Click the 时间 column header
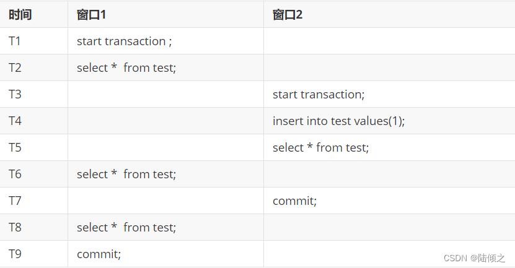 [x=20, y=15]
